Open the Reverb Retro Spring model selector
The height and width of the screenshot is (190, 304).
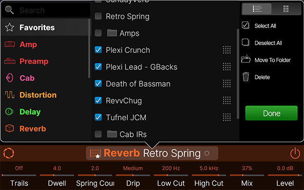pyautogui.click(x=152, y=153)
